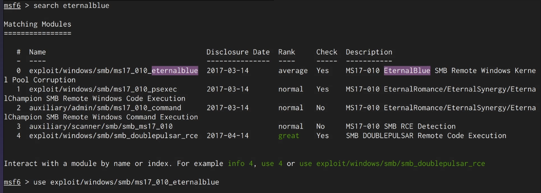Screen dimensions: 541x193
Task: Click the exploit/windows/smb/ms17_010_eternalblue module name in row 0
Action: [x=113, y=71]
